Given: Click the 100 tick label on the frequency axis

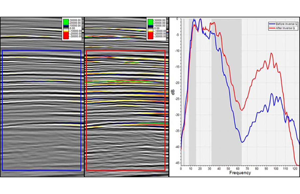Looking at the screenshot, I should coord(276,168).
